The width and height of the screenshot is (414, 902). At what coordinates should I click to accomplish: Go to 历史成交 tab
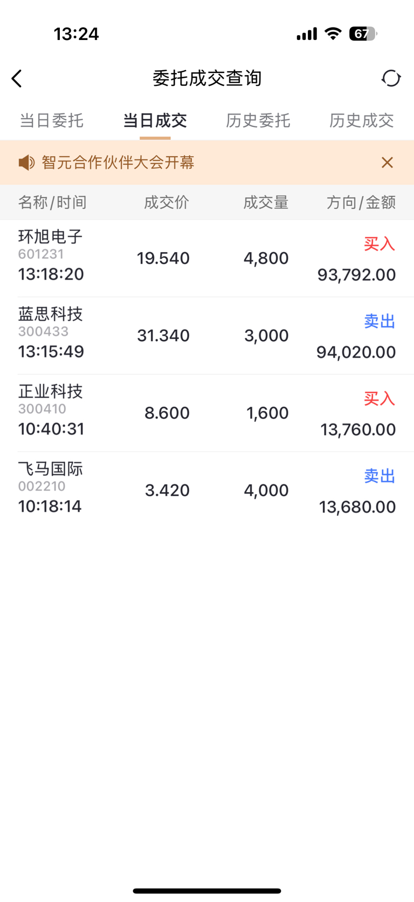coord(362,120)
